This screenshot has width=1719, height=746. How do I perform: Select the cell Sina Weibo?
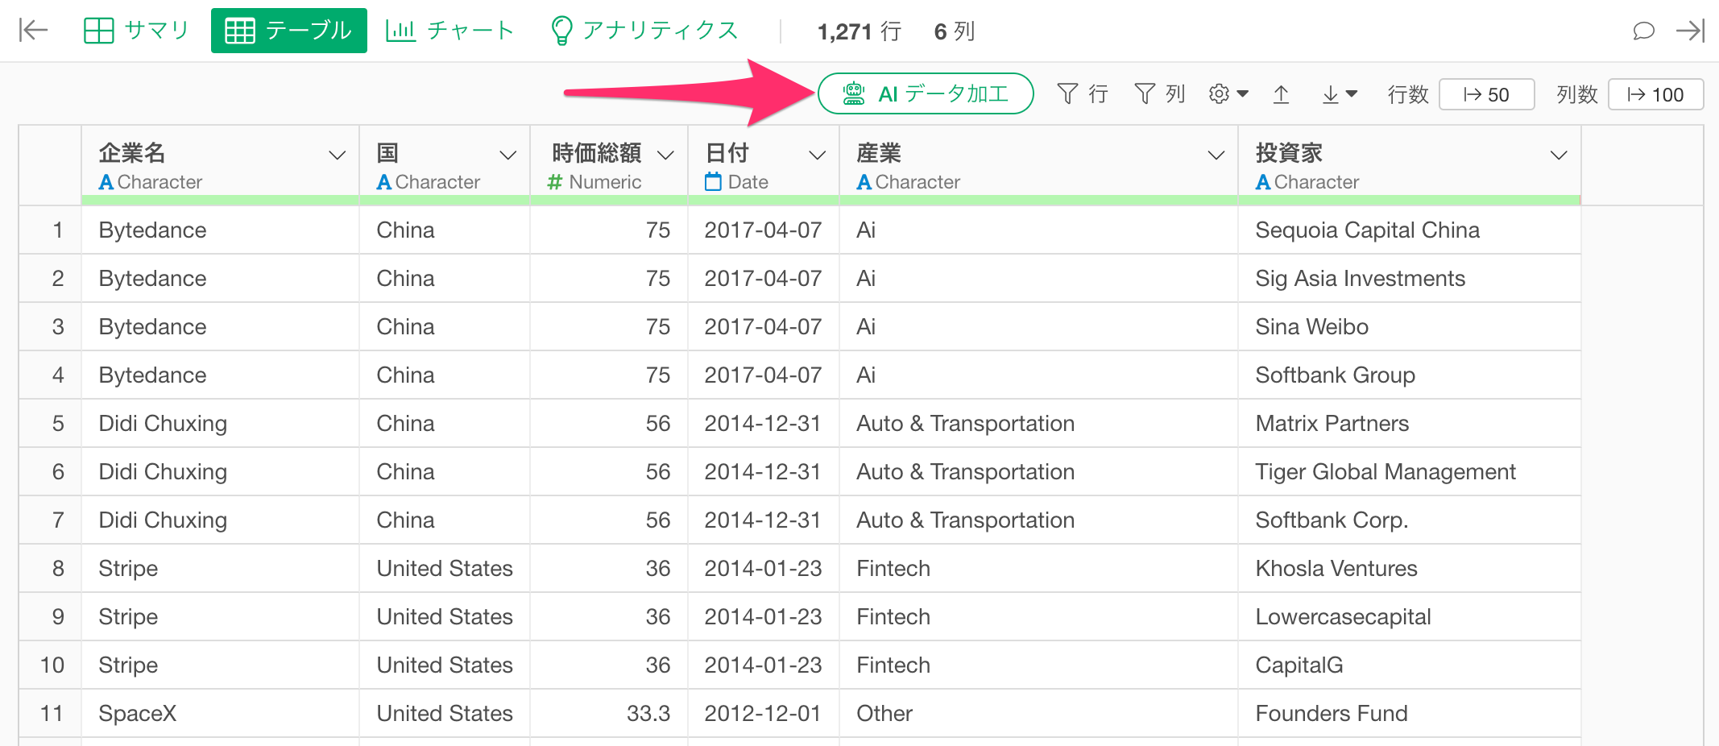tap(1410, 326)
